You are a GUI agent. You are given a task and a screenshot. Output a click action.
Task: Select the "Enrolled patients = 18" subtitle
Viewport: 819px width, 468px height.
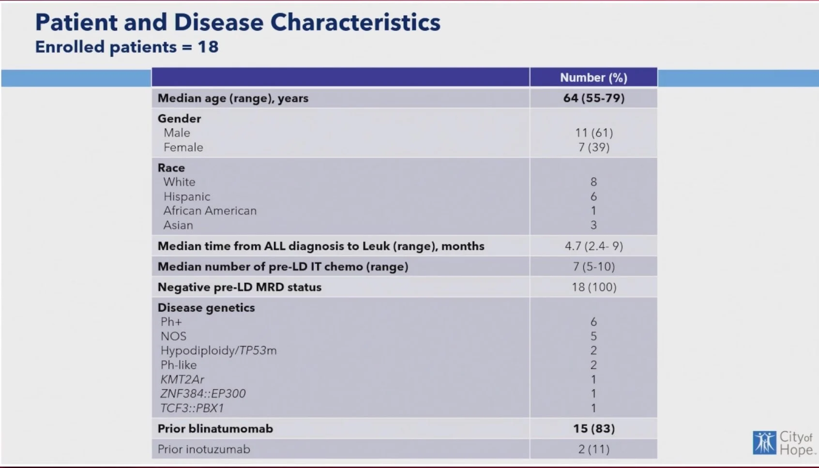tap(127, 47)
